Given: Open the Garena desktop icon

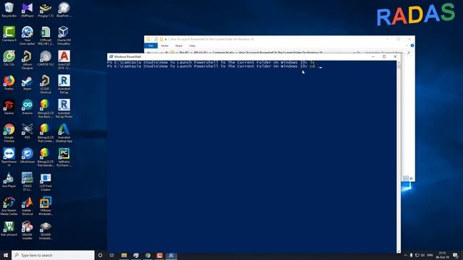Looking at the screenshot, I should 9,107.
